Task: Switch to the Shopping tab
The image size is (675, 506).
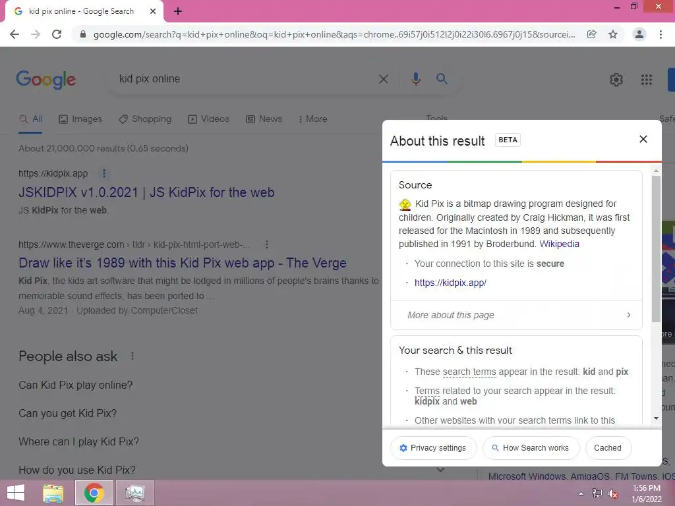Action: [x=145, y=119]
